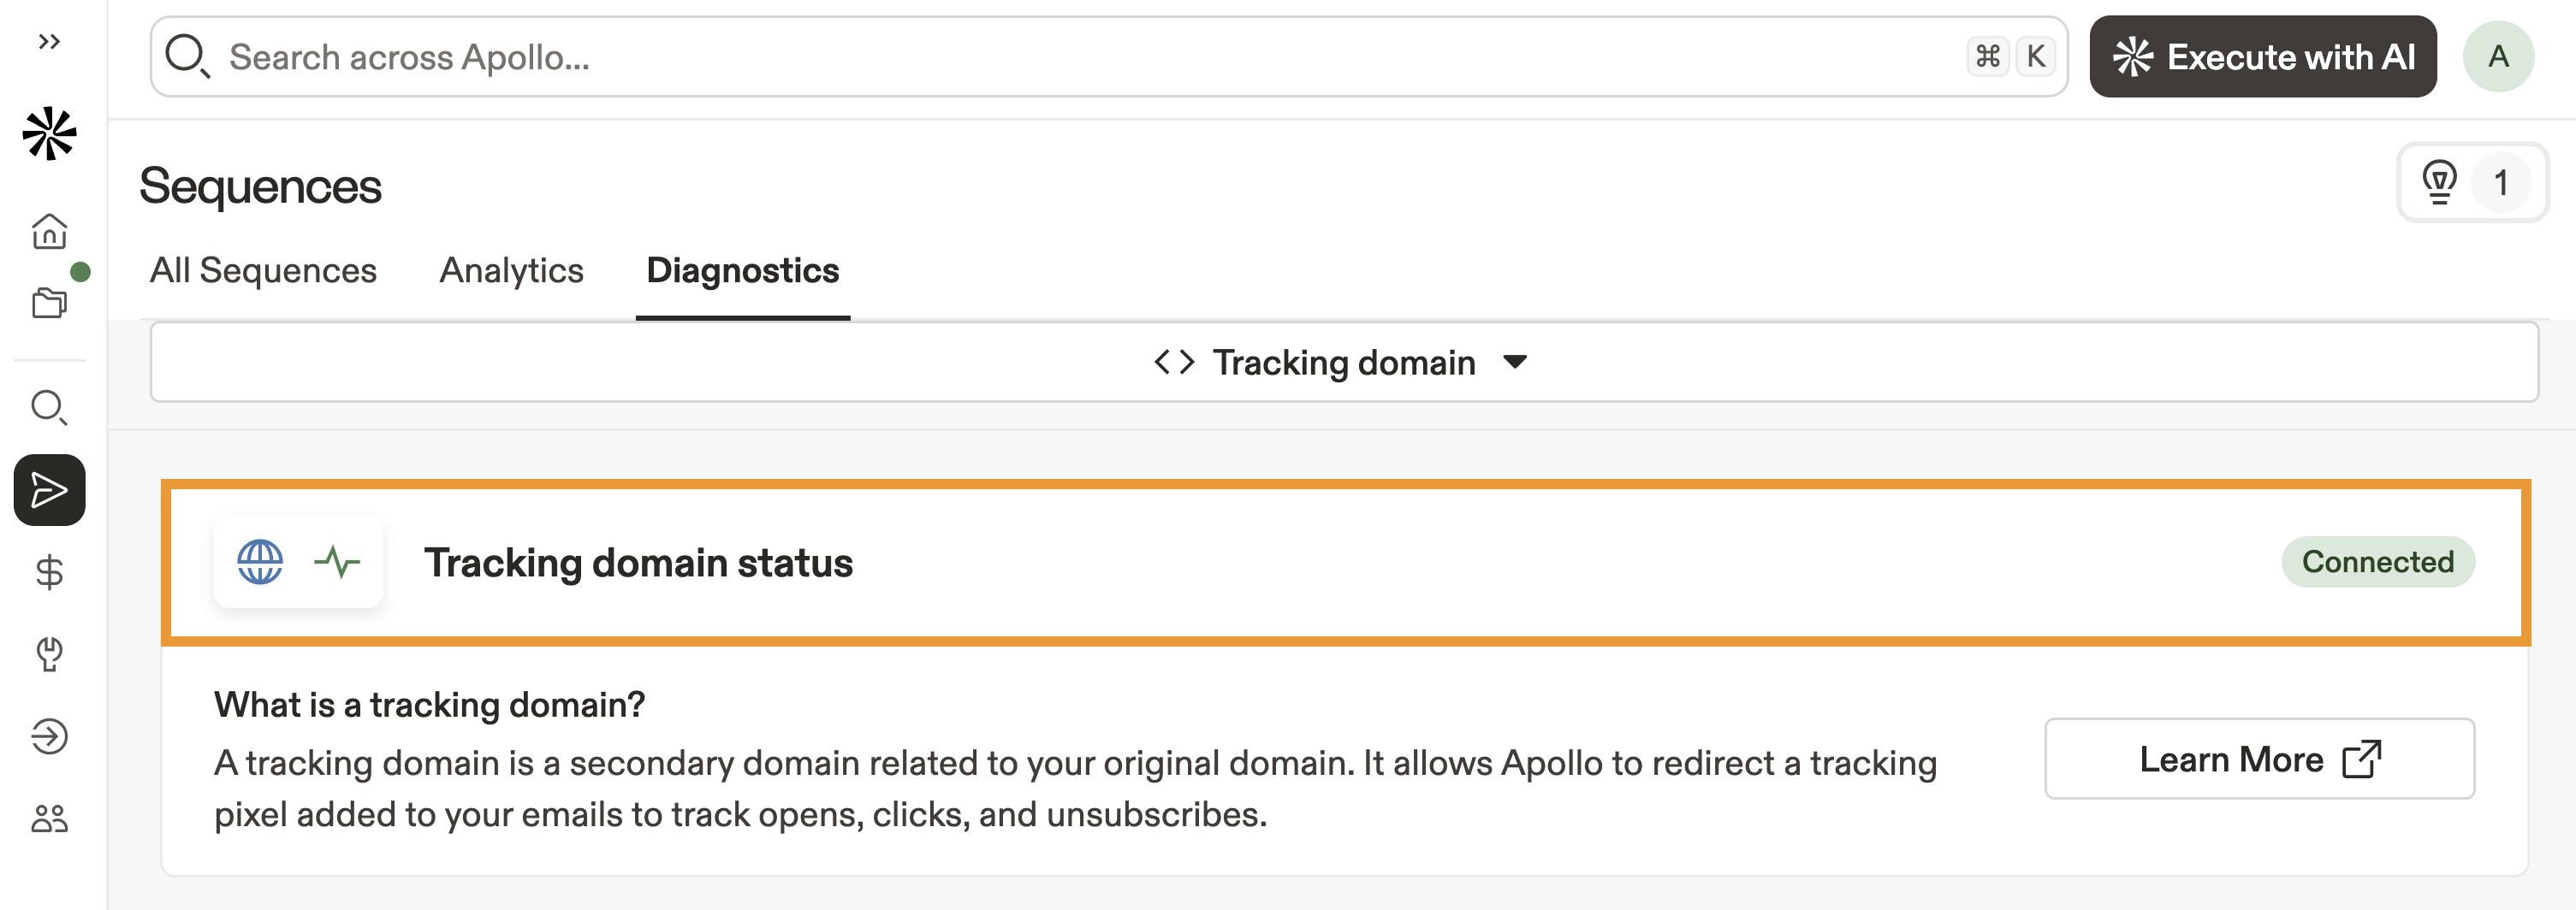Open the Tracking domain dropdown
This screenshot has width=2576, height=910.
coord(1342,363)
